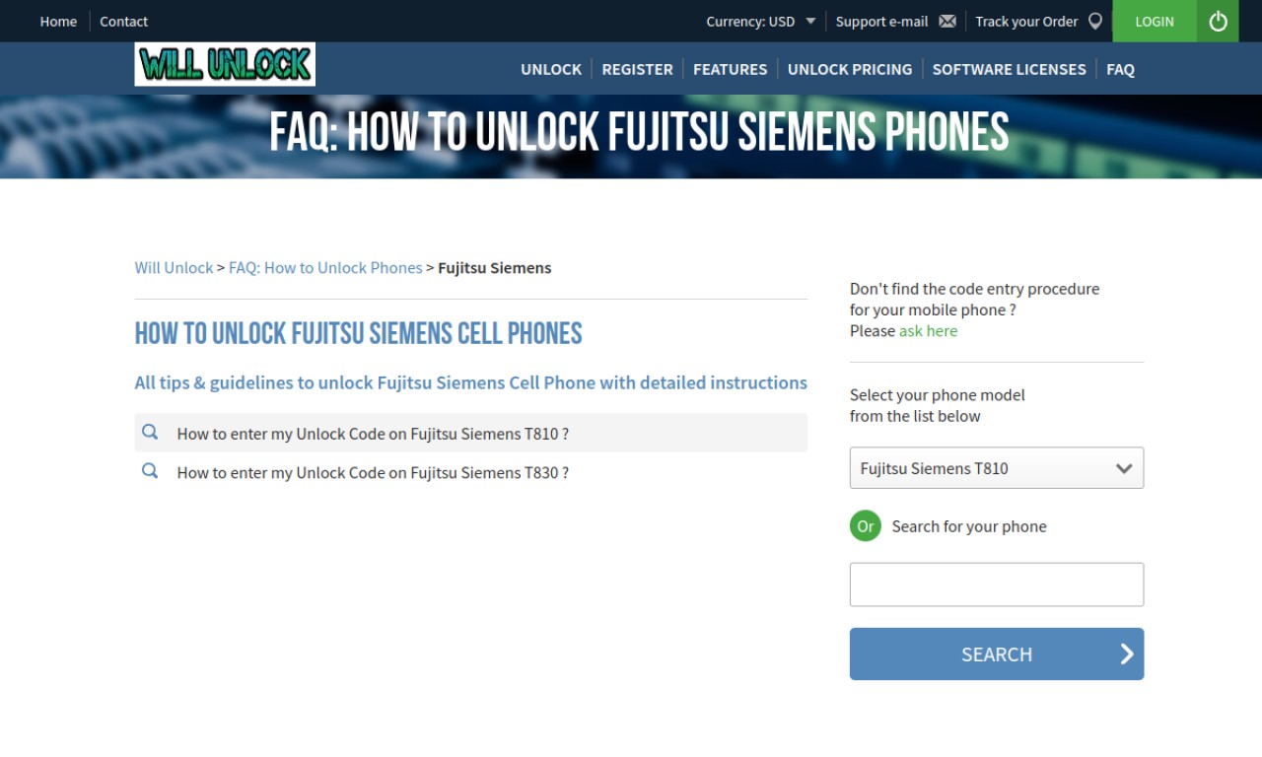This screenshot has width=1262, height=757.
Task: Click the Search for your phone text field
Action: point(997,585)
